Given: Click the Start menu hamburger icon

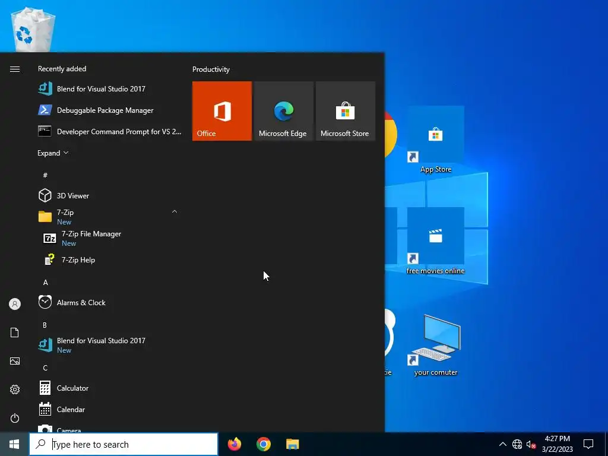Looking at the screenshot, I should 15,69.
